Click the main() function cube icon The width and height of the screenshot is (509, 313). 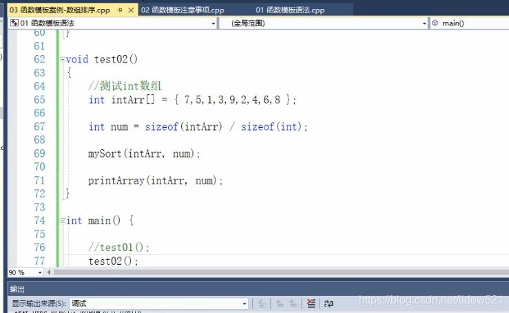[x=435, y=23]
